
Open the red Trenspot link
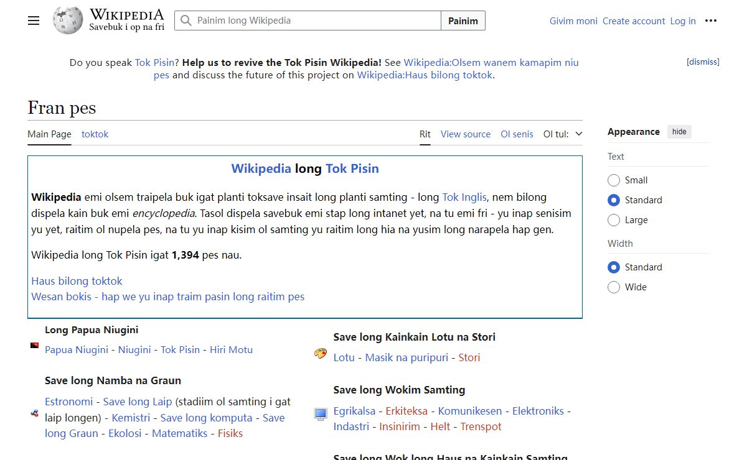tap(481, 426)
